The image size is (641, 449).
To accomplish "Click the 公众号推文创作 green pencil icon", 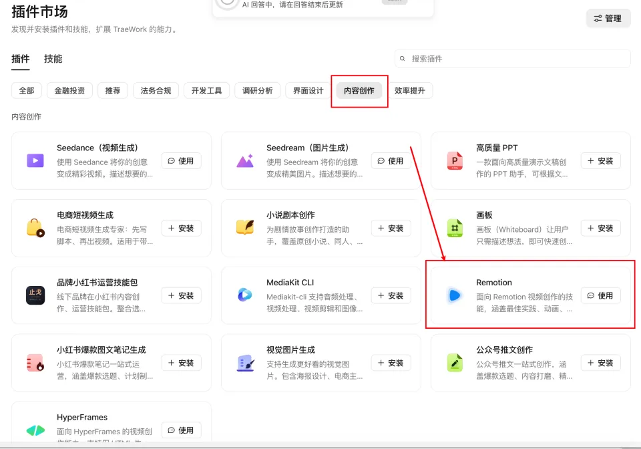I will (455, 363).
